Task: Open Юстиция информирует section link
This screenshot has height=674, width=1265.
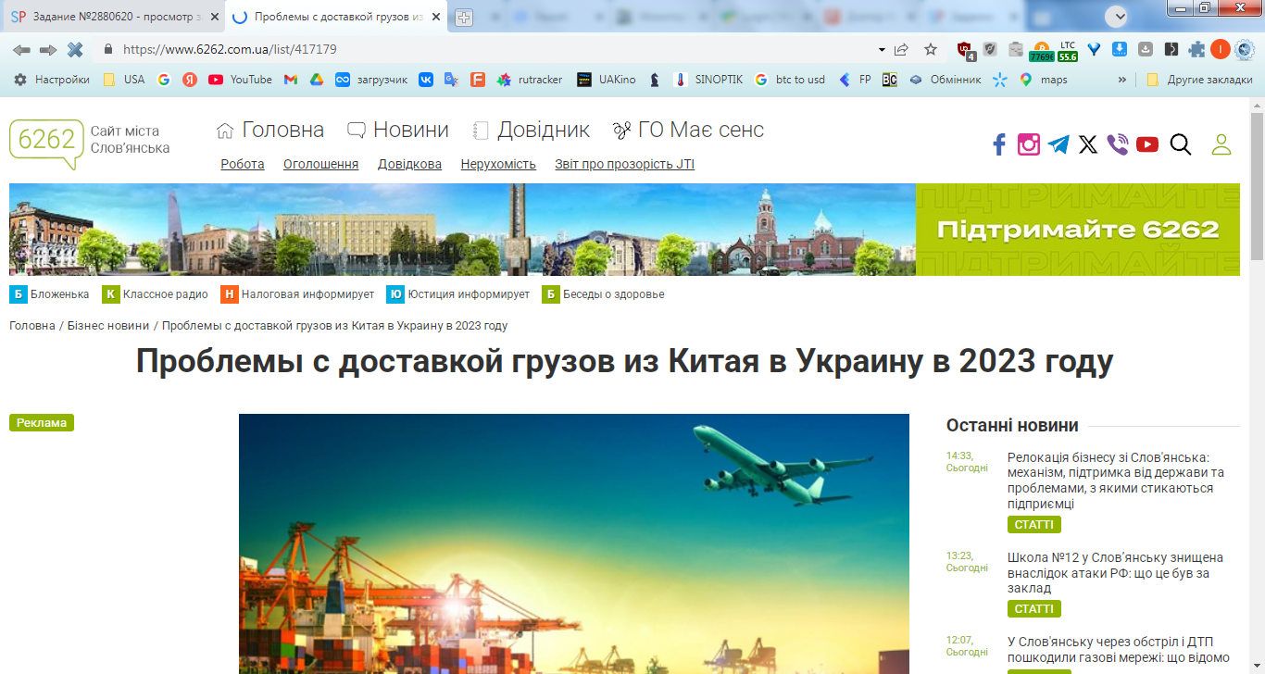Action: [x=458, y=294]
